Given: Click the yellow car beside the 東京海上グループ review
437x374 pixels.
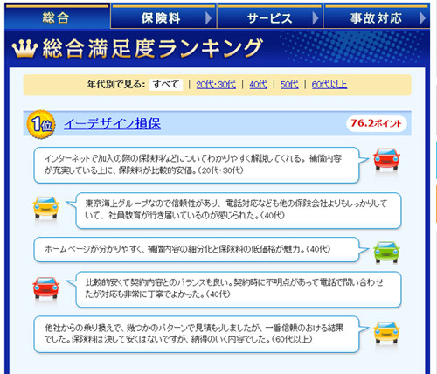Looking at the screenshot, I should [45, 207].
